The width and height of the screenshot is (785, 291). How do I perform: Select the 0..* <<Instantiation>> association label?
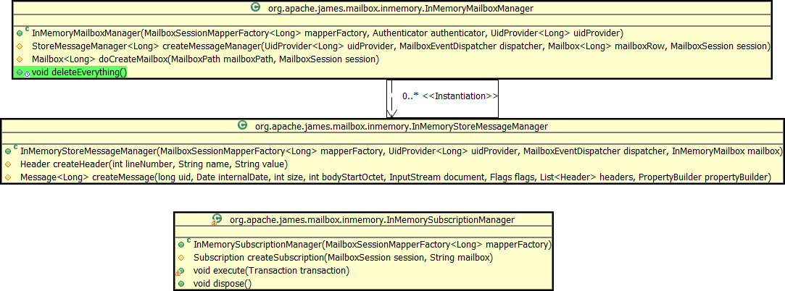450,96
